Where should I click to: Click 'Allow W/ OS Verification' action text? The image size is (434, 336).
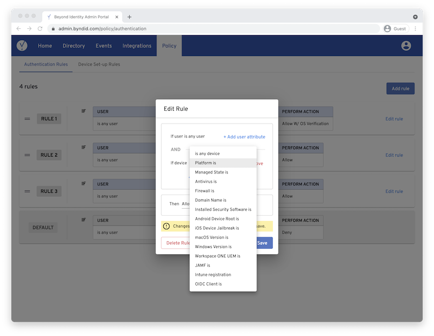tap(305, 124)
